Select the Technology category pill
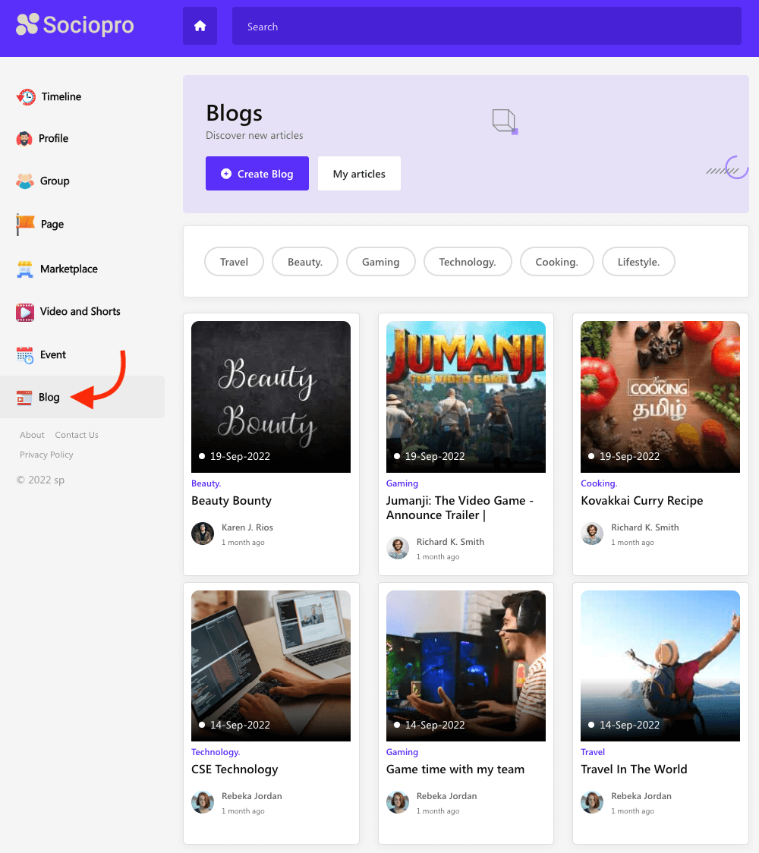 tap(467, 262)
